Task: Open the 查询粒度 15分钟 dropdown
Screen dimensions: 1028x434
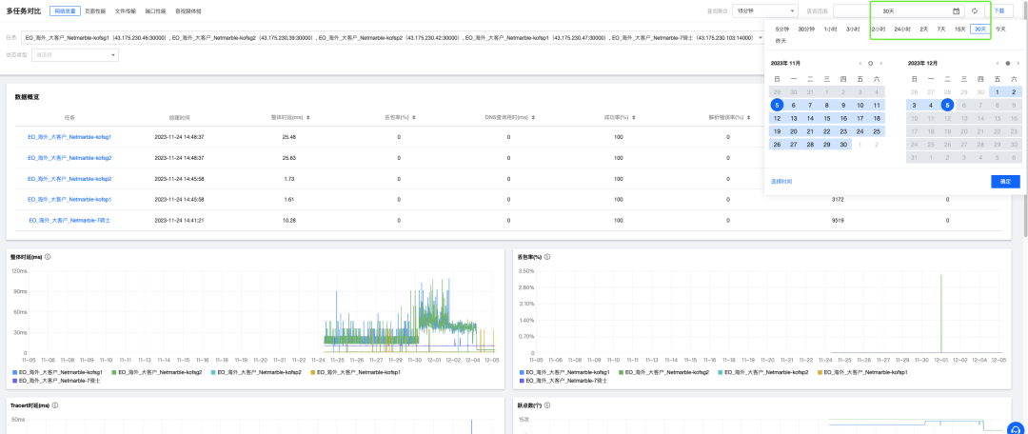Action: click(765, 11)
